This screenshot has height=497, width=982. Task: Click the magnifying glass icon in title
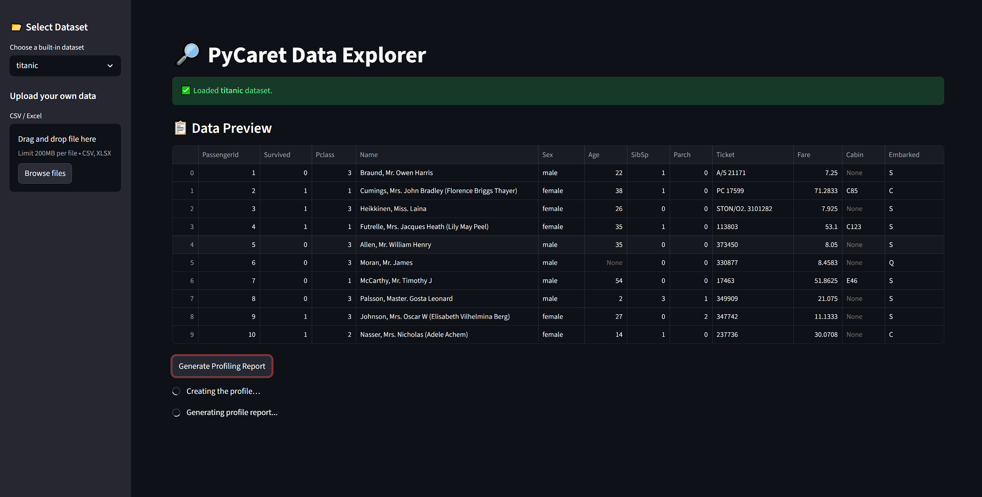[x=188, y=54]
